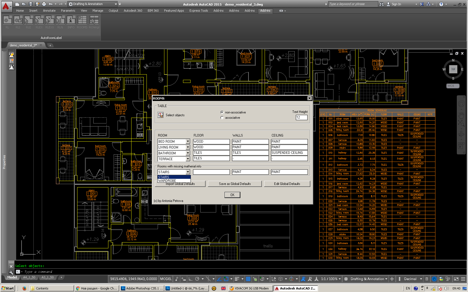Click the customization menu icon in status bar

pyautogui.click(x=463, y=279)
